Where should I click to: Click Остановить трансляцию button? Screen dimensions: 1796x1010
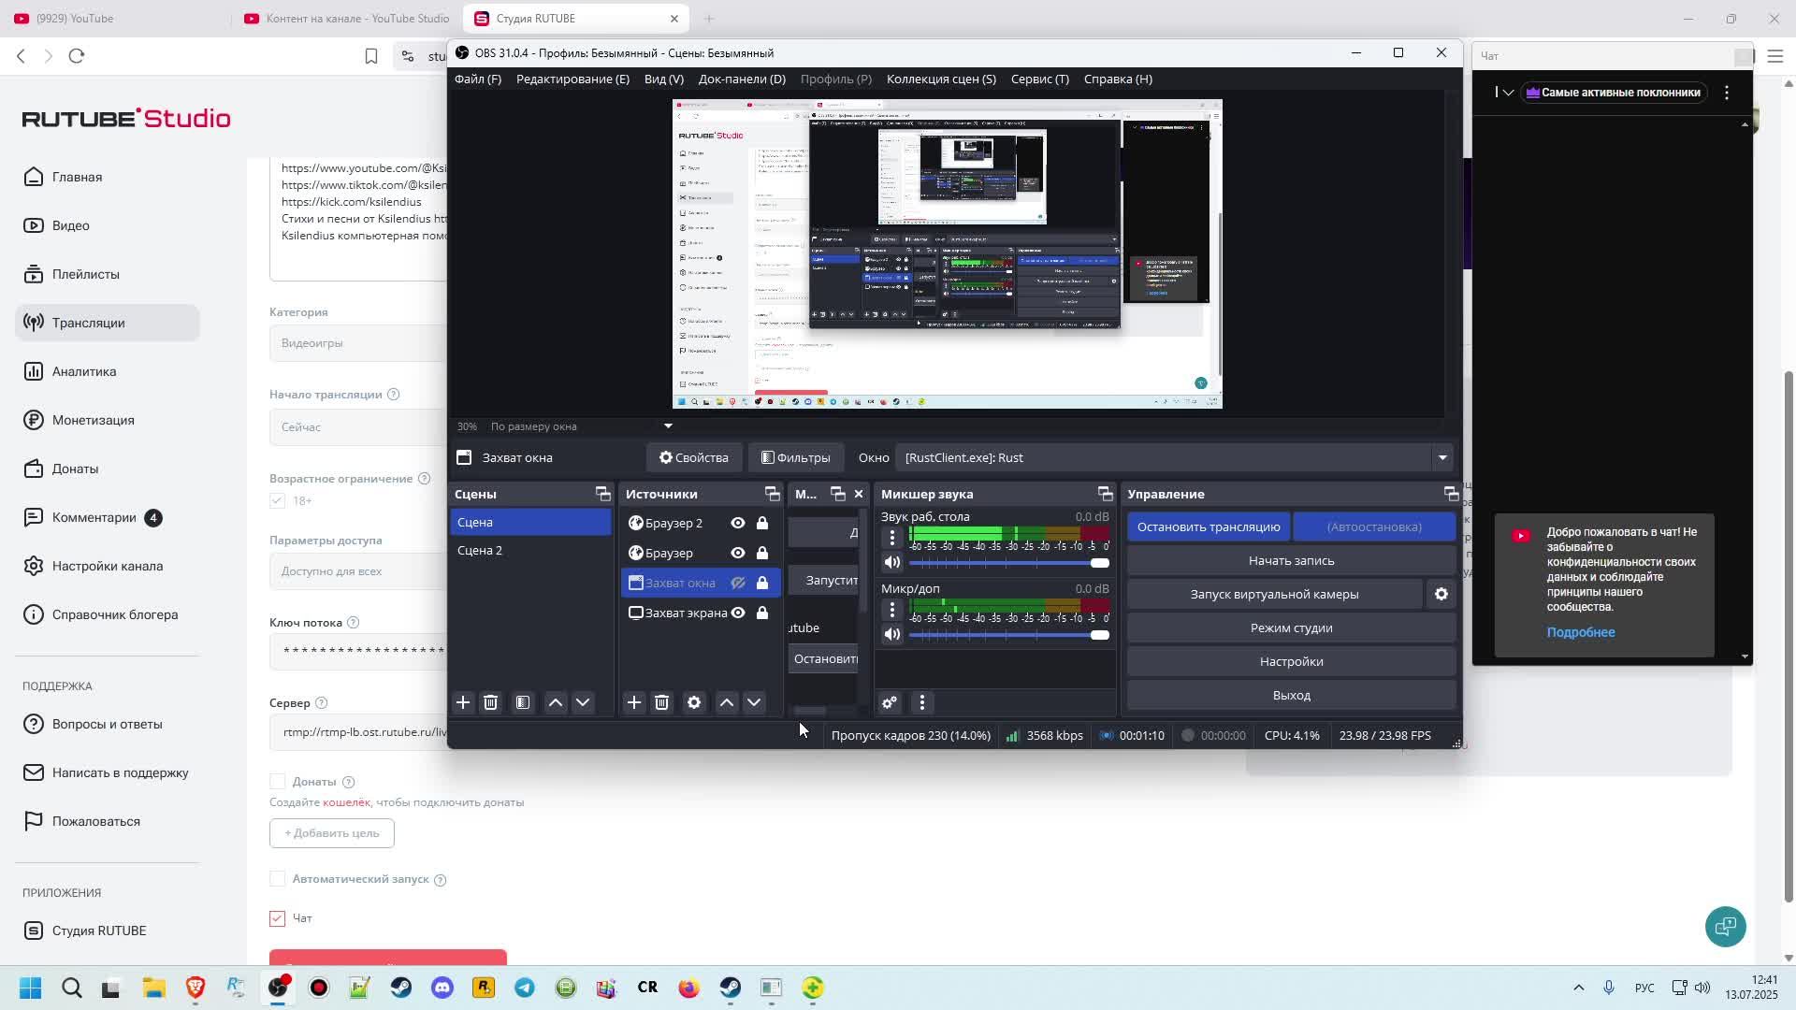(x=1208, y=527)
